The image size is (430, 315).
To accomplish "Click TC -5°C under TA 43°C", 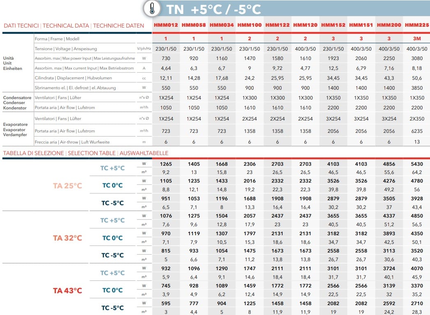I will tap(113, 308).
